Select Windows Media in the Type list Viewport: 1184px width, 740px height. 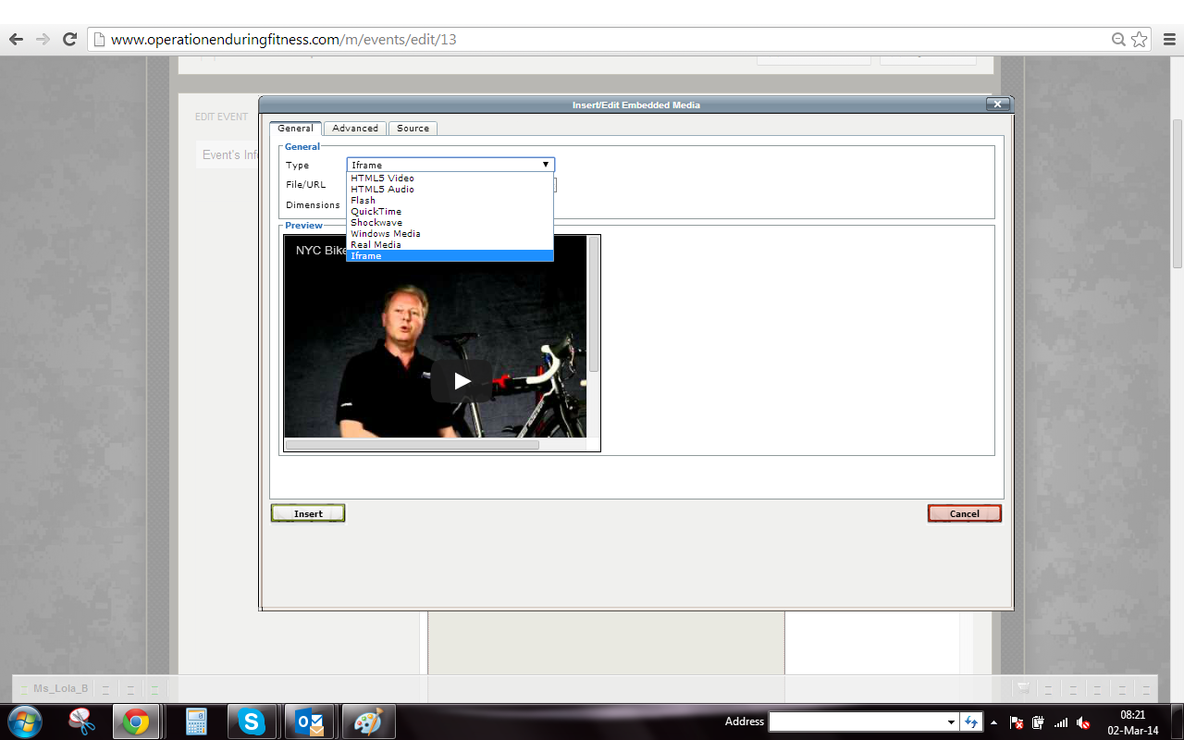tap(385, 234)
